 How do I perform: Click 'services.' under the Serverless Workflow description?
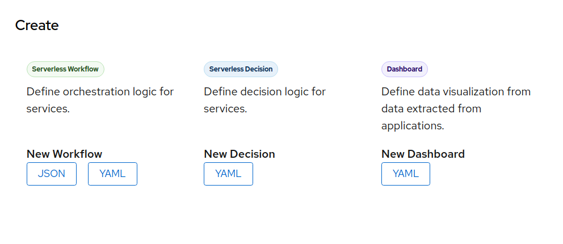tap(48, 108)
